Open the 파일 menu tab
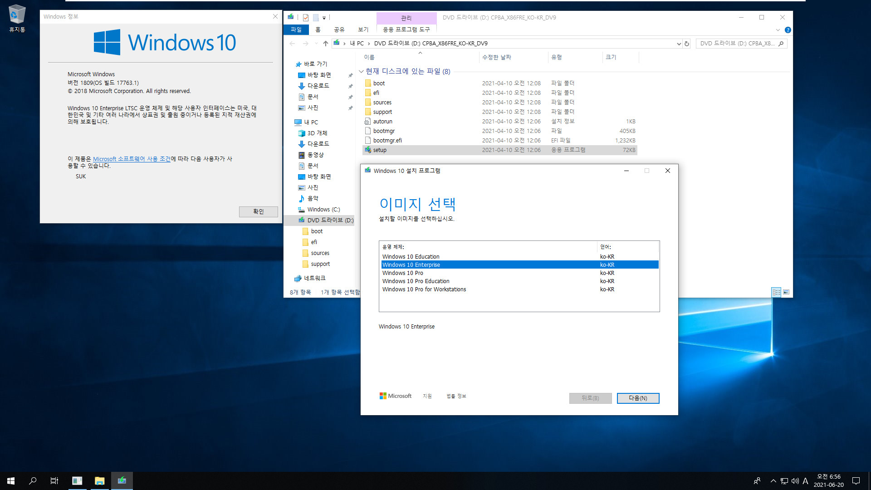Image resolution: width=871 pixels, height=490 pixels. (296, 29)
